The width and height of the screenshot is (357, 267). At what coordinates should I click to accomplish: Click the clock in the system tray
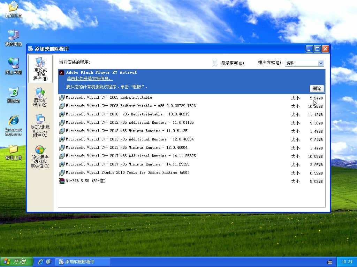(347, 261)
